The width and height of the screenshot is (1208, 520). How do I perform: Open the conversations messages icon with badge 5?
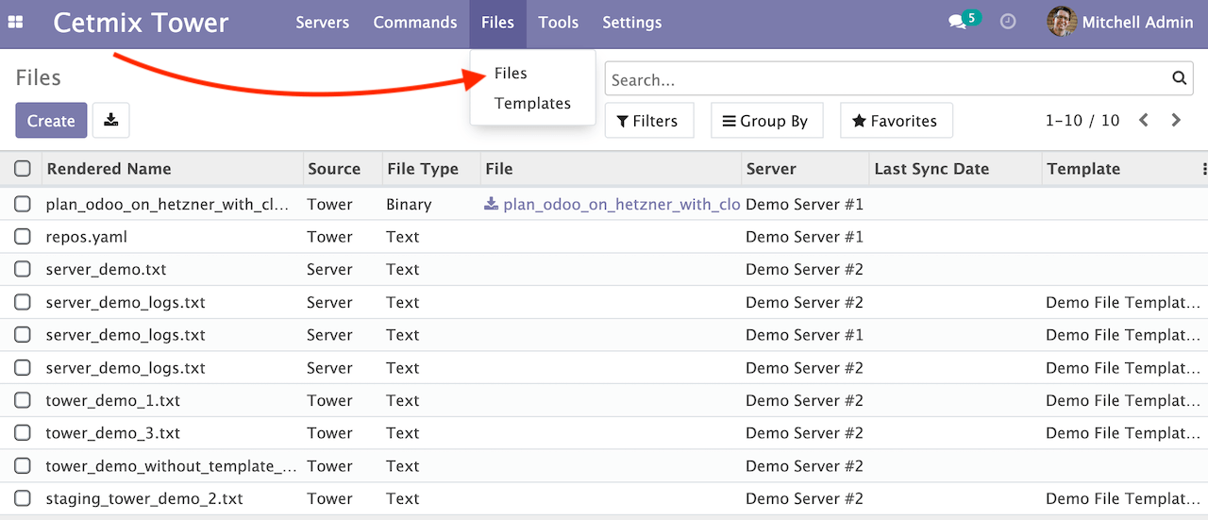[963, 21]
